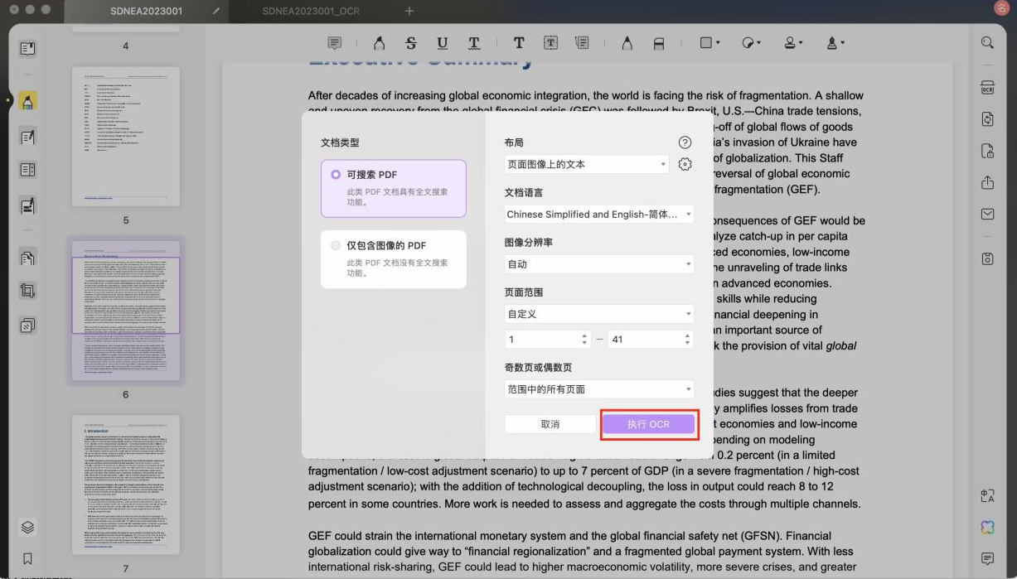Image resolution: width=1017 pixels, height=579 pixels.
Task: Click the search magnifier icon
Action: coord(987,43)
